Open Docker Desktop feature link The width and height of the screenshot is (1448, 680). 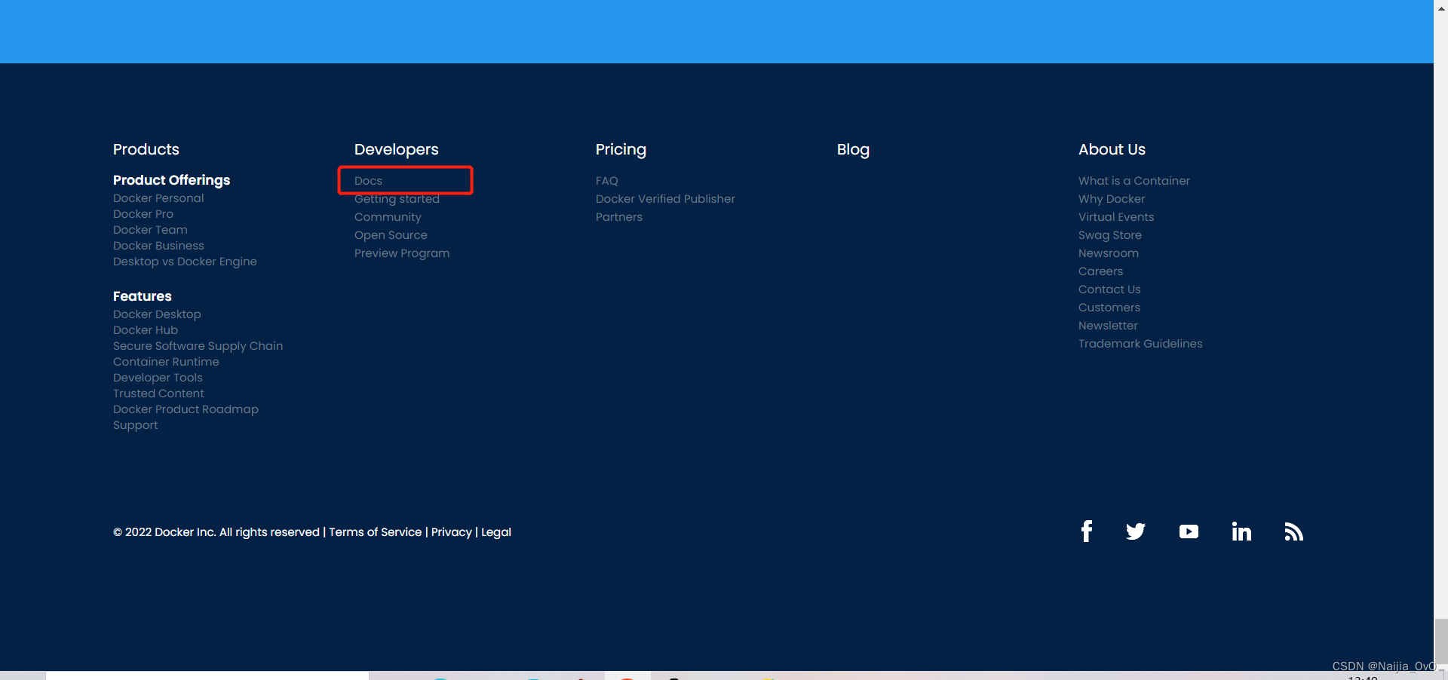click(x=157, y=314)
